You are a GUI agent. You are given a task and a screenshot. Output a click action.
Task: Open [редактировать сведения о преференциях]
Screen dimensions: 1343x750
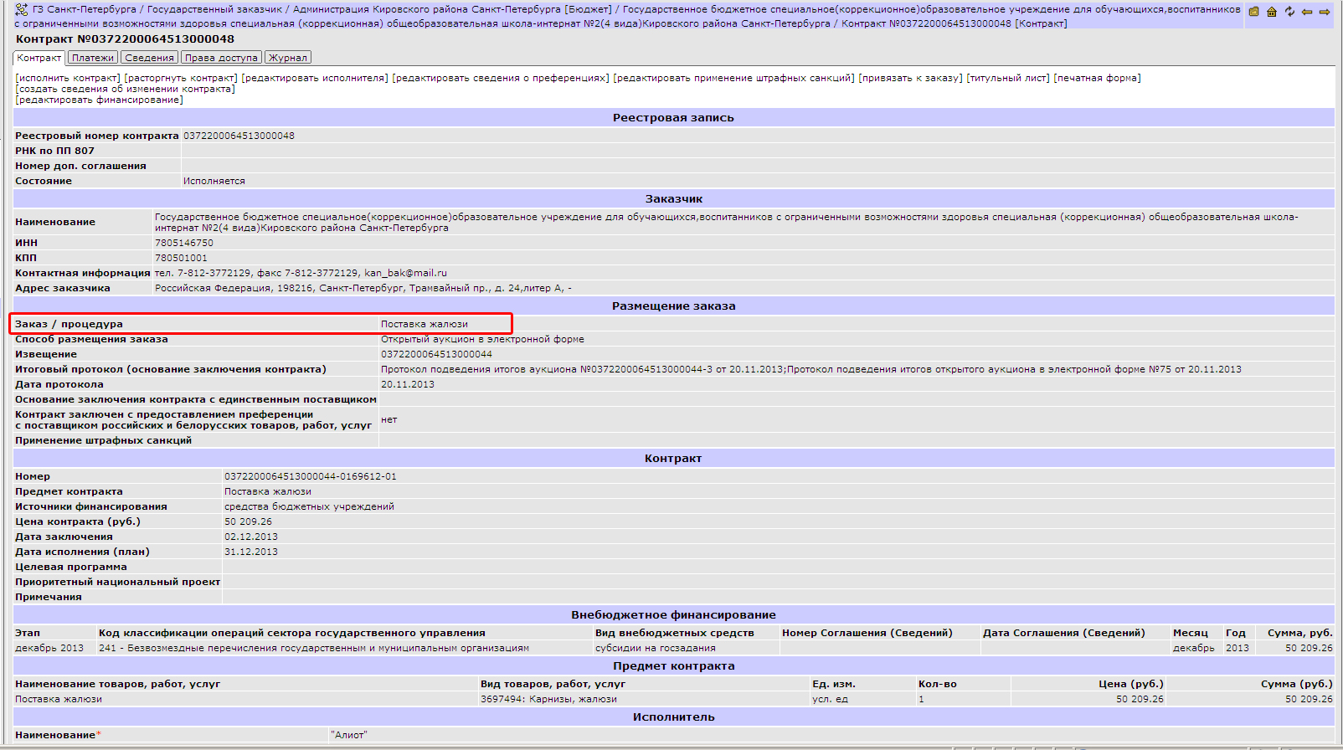click(501, 78)
